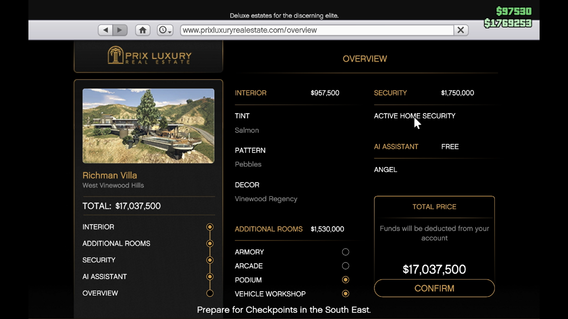Toggle the Podium room option

pos(345,280)
